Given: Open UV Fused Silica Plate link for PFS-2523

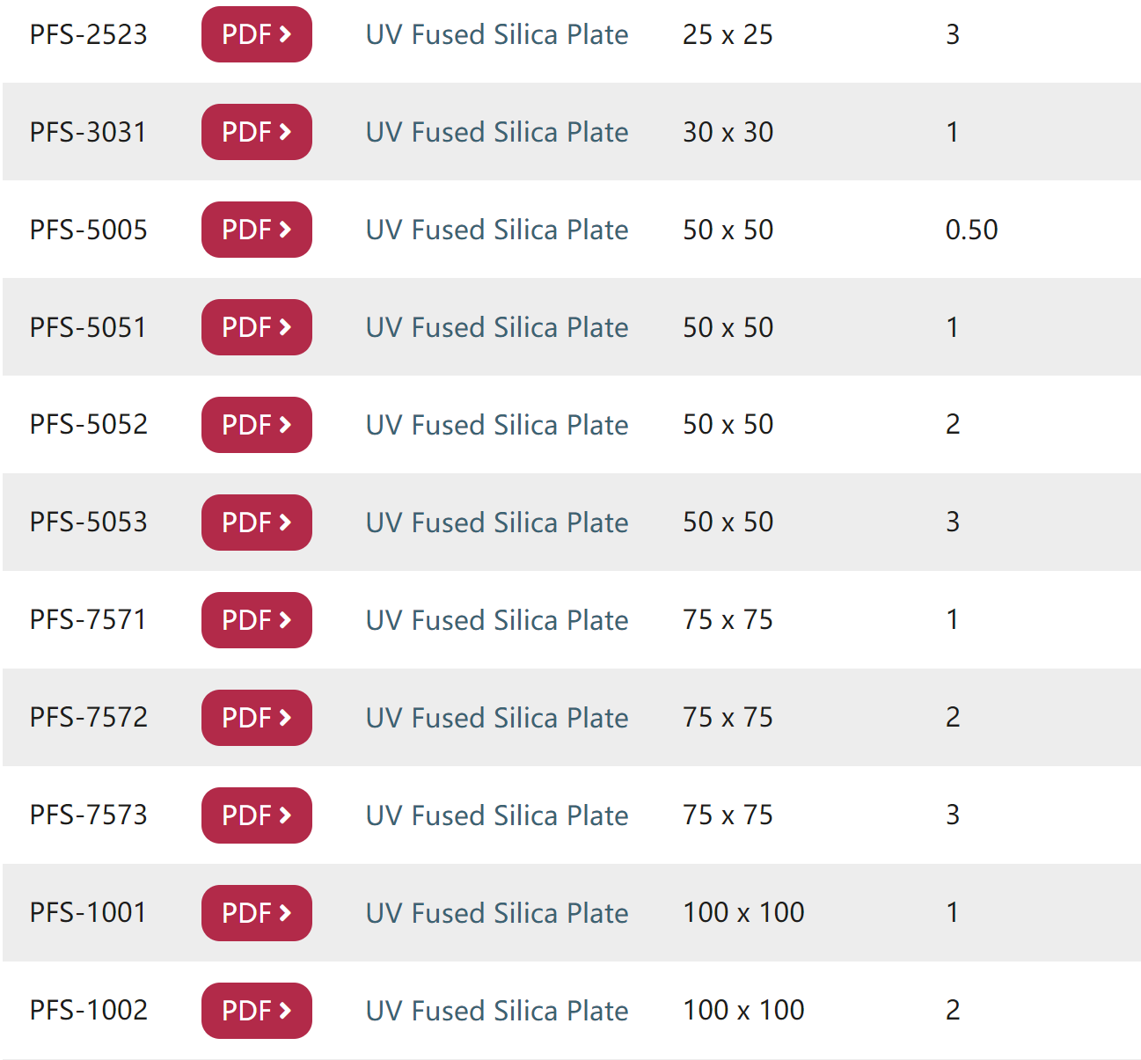Looking at the screenshot, I should click(x=497, y=34).
